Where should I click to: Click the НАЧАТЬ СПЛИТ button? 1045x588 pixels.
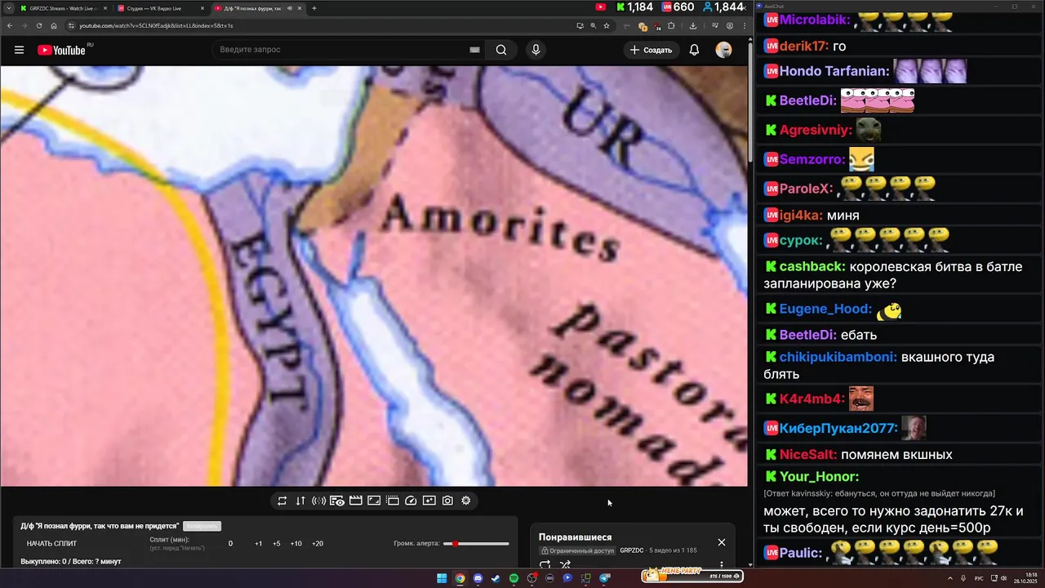pos(51,544)
